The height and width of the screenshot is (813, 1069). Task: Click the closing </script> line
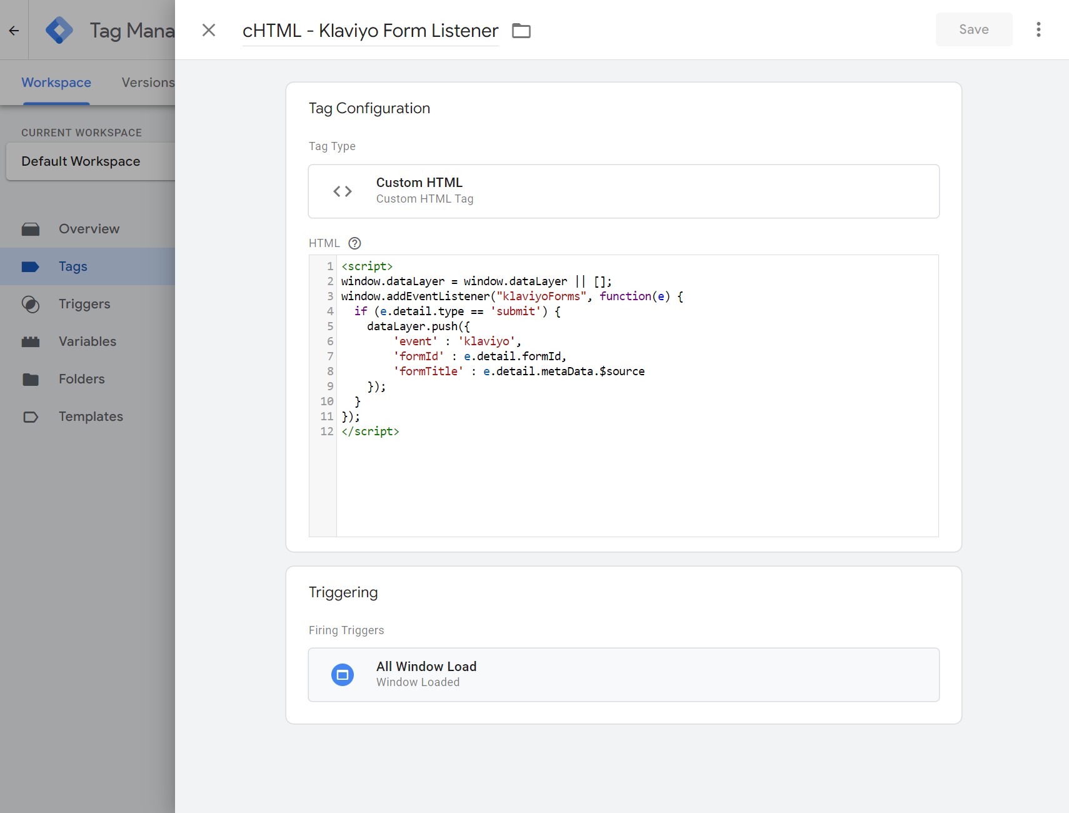(x=370, y=432)
